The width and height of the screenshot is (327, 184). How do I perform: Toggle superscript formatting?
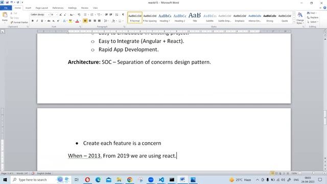pos(58,21)
